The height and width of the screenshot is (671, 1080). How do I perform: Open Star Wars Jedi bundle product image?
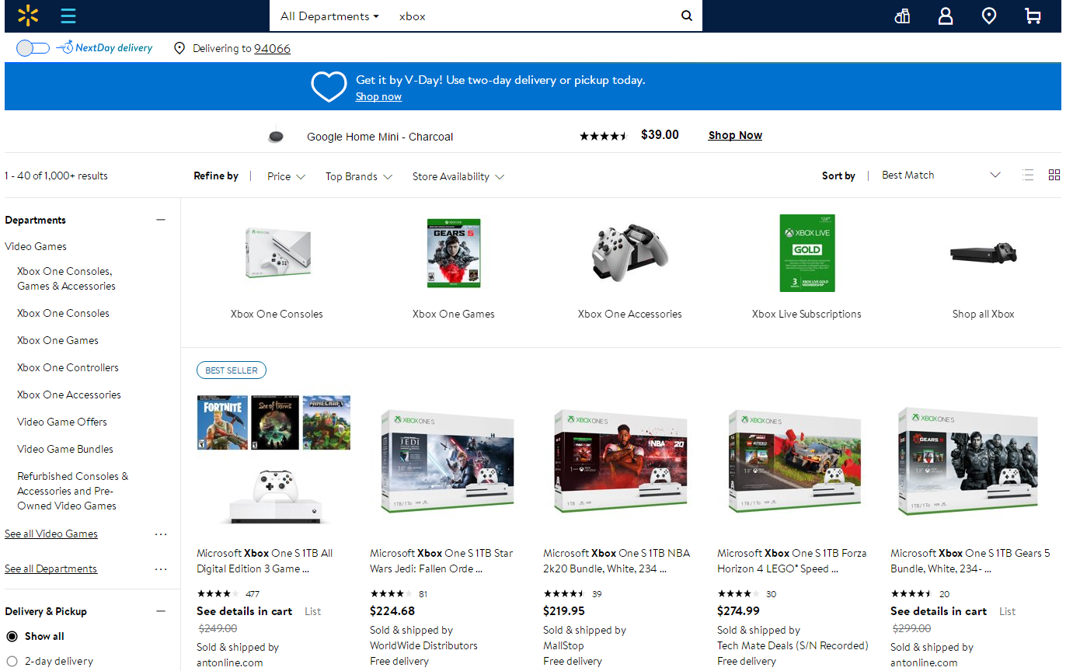click(448, 461)
